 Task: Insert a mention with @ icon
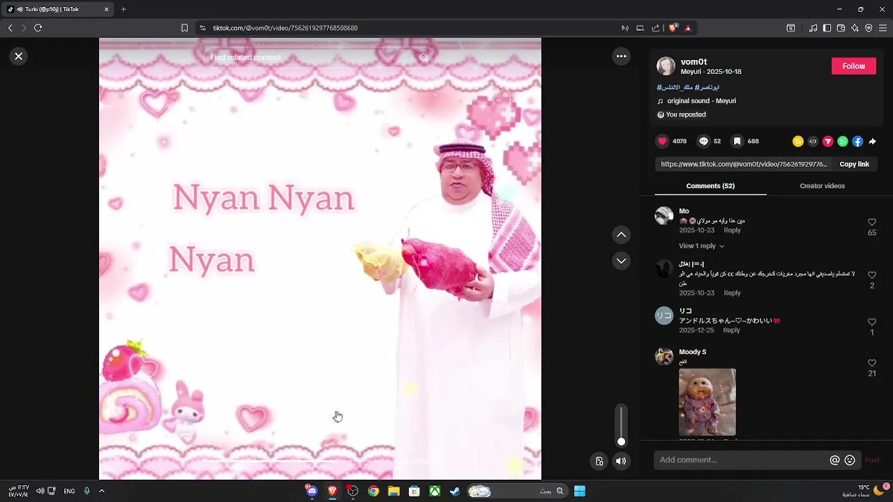point(834,460)
